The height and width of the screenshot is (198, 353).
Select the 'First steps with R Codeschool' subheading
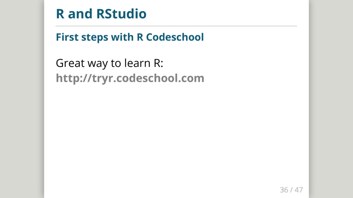130,37
